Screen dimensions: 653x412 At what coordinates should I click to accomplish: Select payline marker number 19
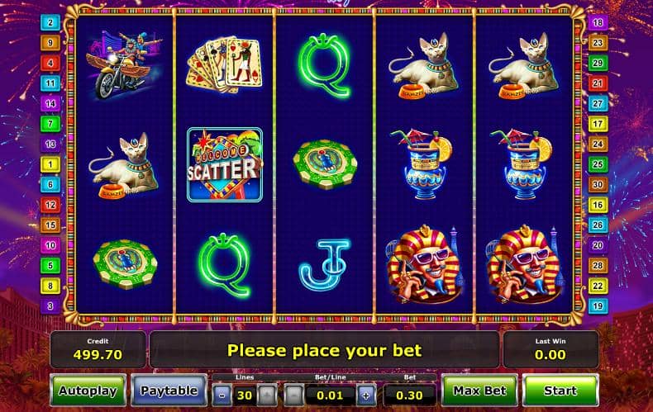[598, 305]
